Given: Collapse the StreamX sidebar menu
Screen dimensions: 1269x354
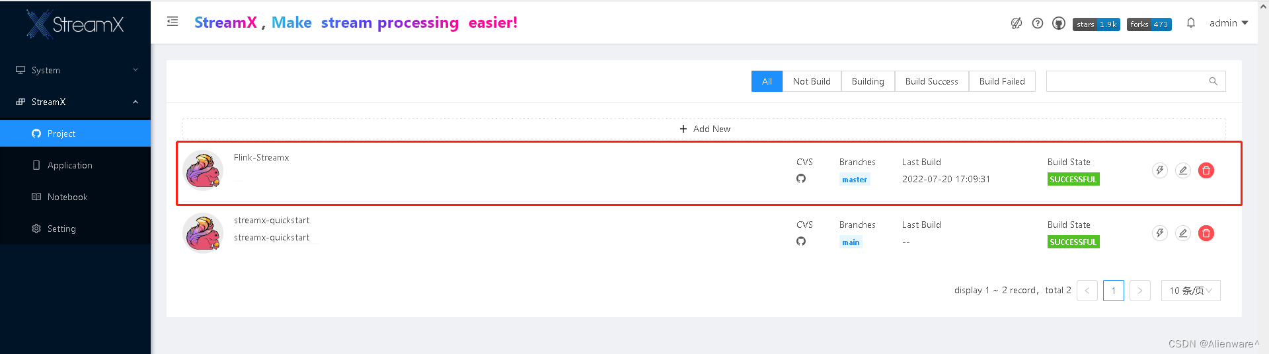Looking at the screenshot, I should click(75, 102).
